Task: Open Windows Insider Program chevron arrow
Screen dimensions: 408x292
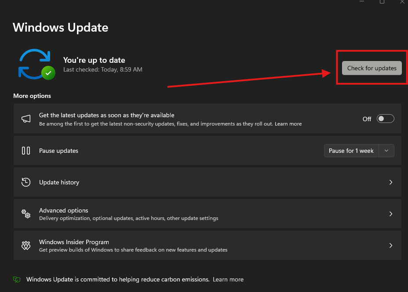Action: click(391, 245)
